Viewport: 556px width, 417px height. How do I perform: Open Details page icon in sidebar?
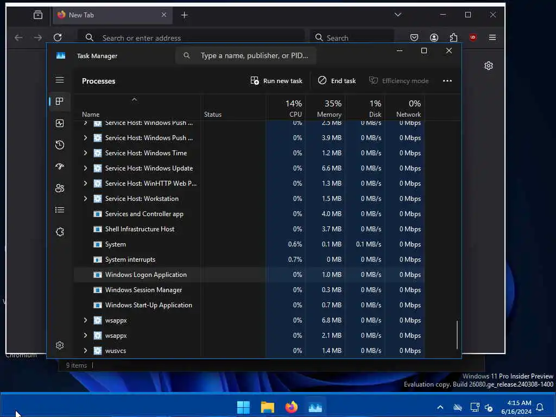pyautogui.click(x=60, y=210)
